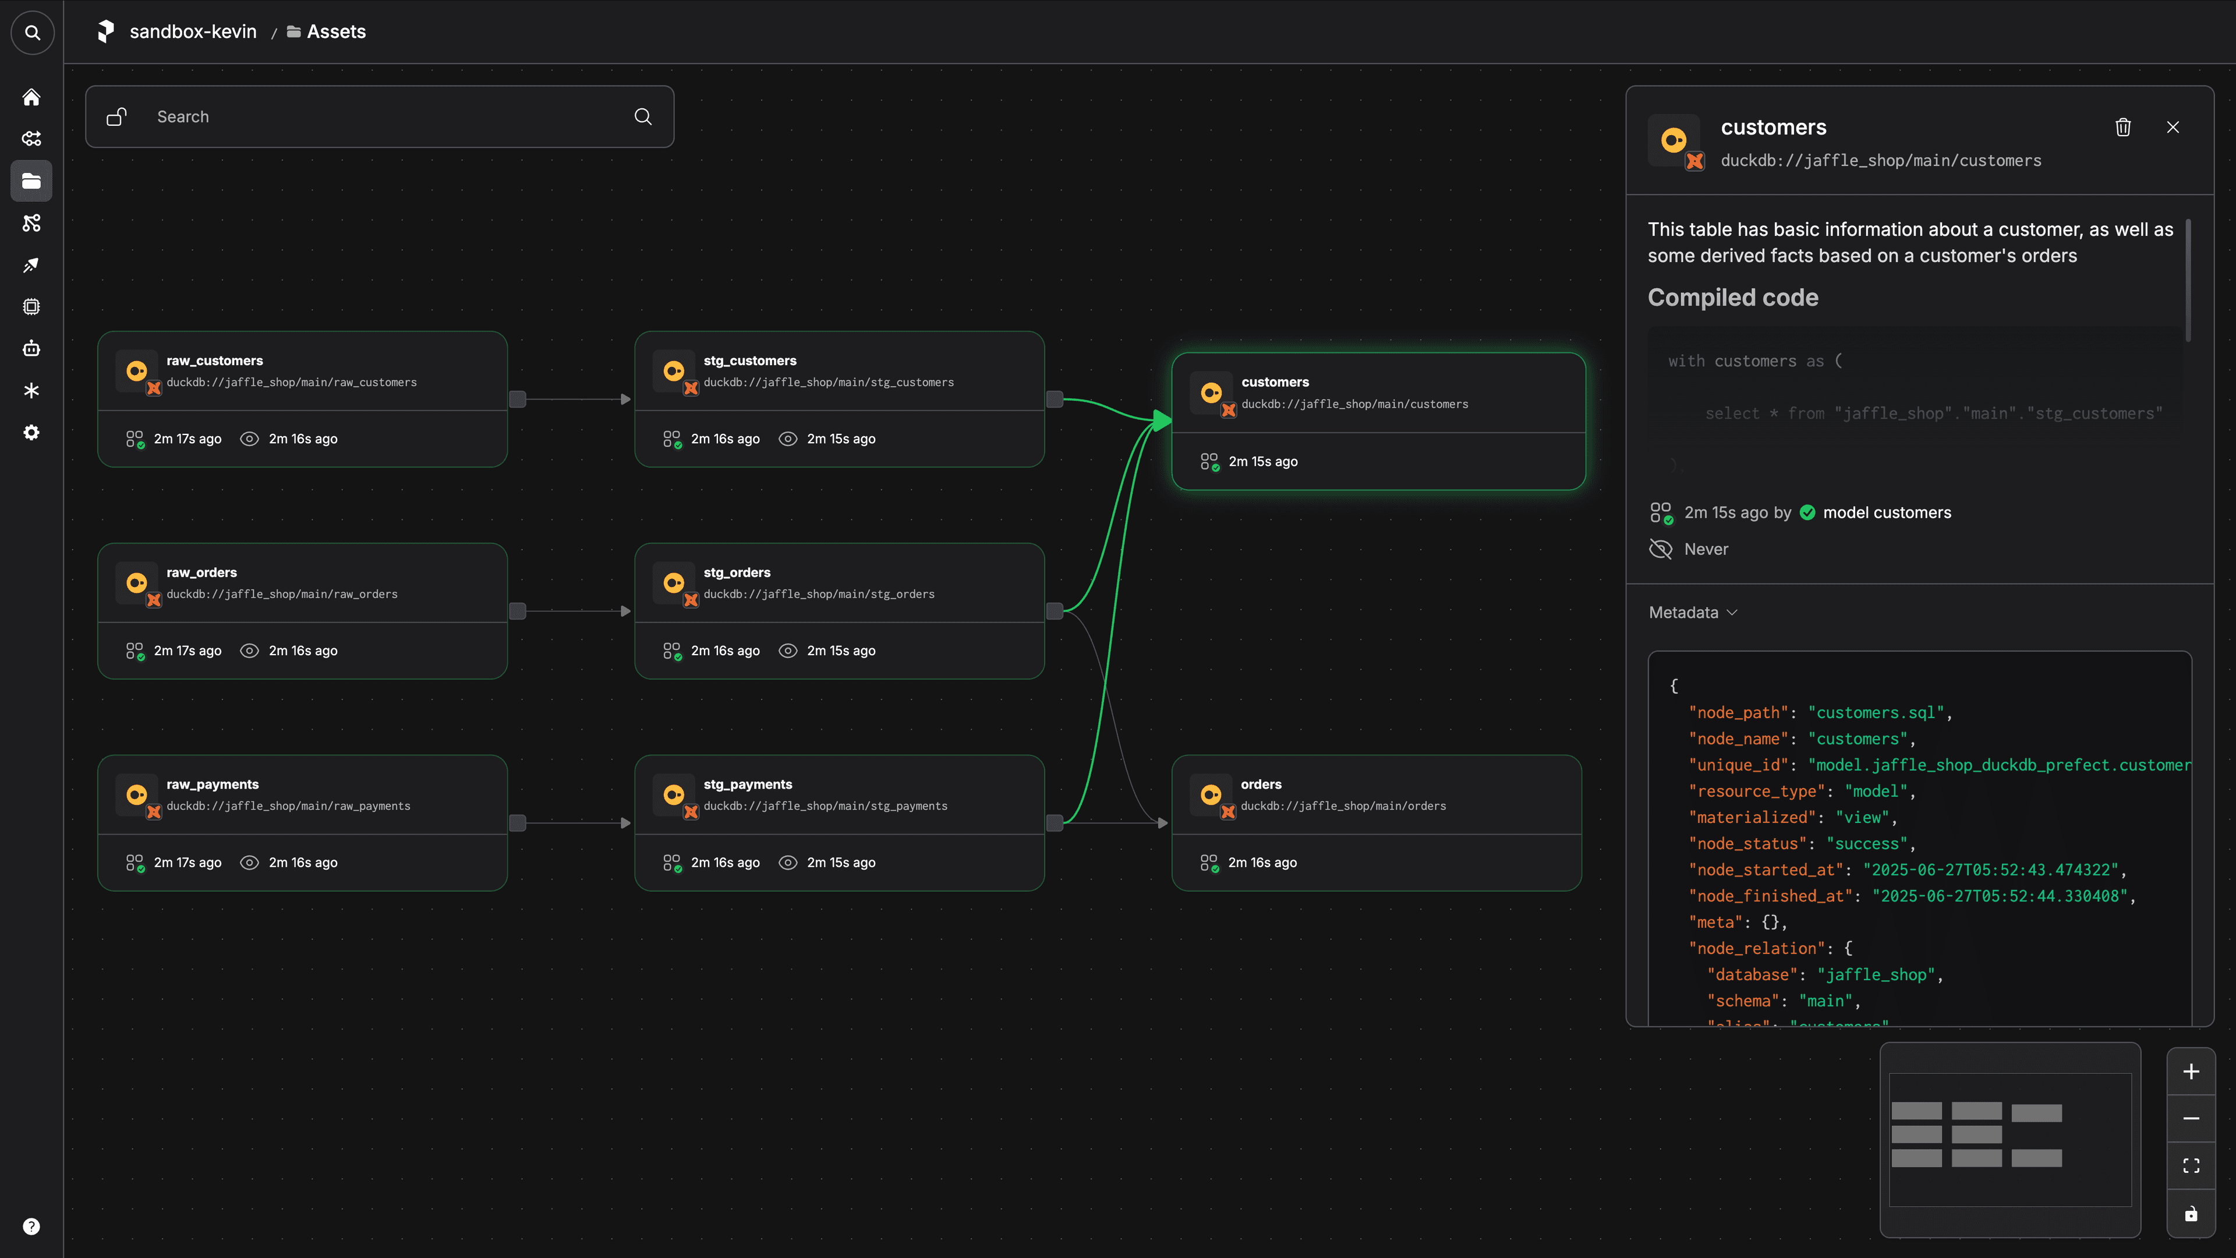
Task: Open the model customers link
Action: point(1886,513)
